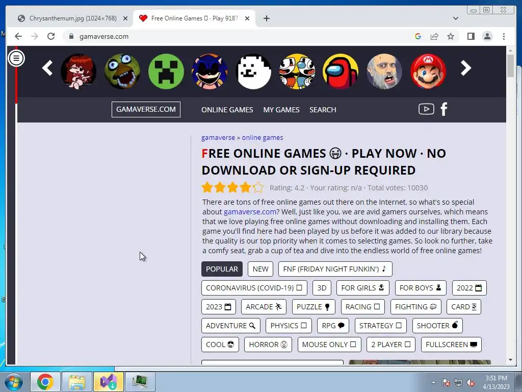Click the GAMAVERSE.COM logo button
Image resolution: width=522 pixels, height=392 pixels.
point(146,109)
